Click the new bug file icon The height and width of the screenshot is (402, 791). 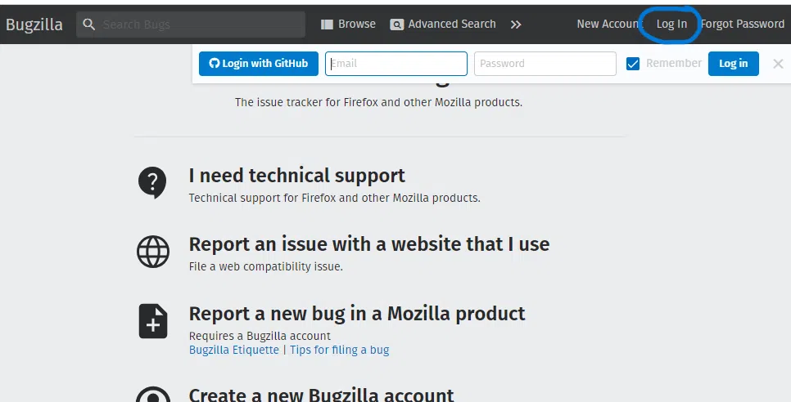coord(152,320)
